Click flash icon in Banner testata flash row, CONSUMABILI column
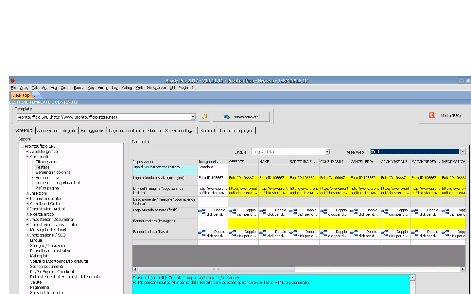 [x=324, y=234]
